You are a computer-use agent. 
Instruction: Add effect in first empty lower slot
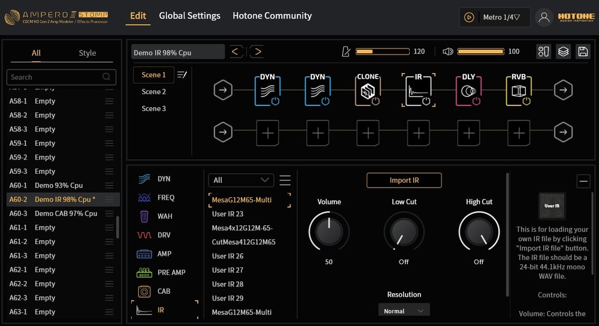[267, 133]
